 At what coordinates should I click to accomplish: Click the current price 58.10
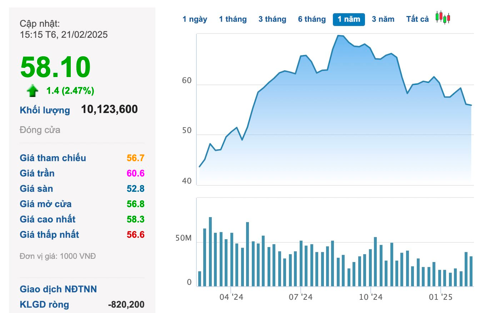pos(55,67)
